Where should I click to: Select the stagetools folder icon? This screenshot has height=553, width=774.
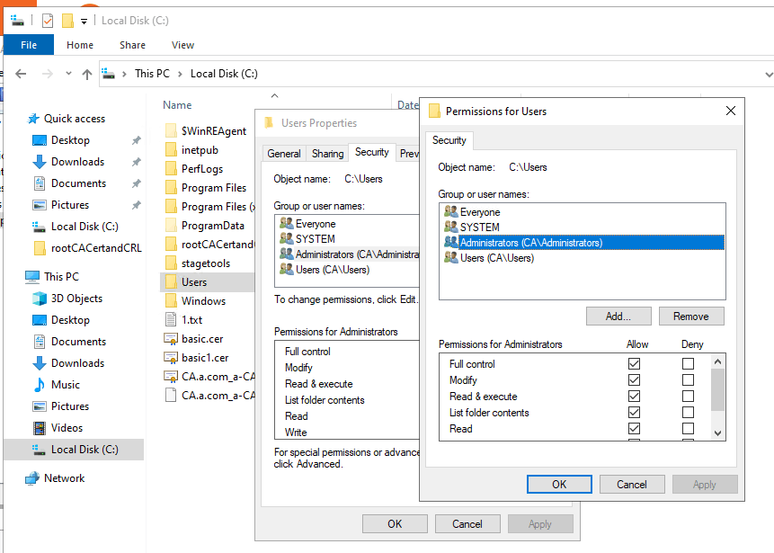pyautogui.click(x=171, y=263)
